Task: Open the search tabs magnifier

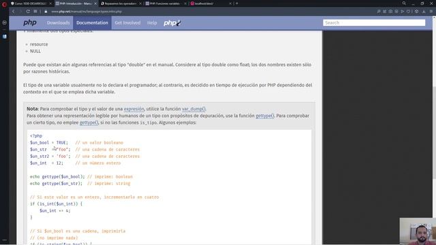Action: pyautogui.click(x=404, y=3)
